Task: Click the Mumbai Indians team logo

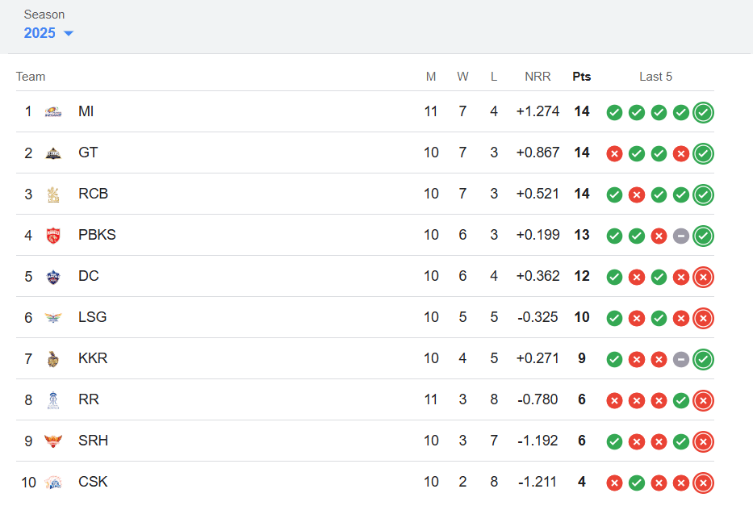Action: (x=53, y=112)
